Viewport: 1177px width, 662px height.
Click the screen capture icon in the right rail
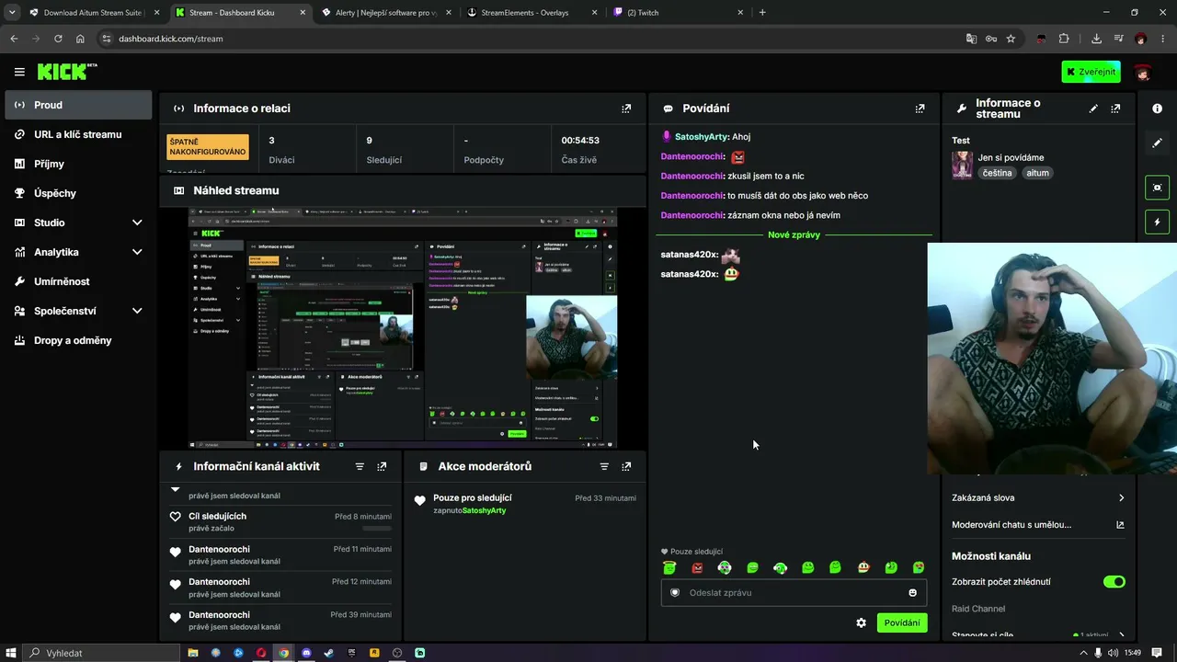click(1157, 188)
